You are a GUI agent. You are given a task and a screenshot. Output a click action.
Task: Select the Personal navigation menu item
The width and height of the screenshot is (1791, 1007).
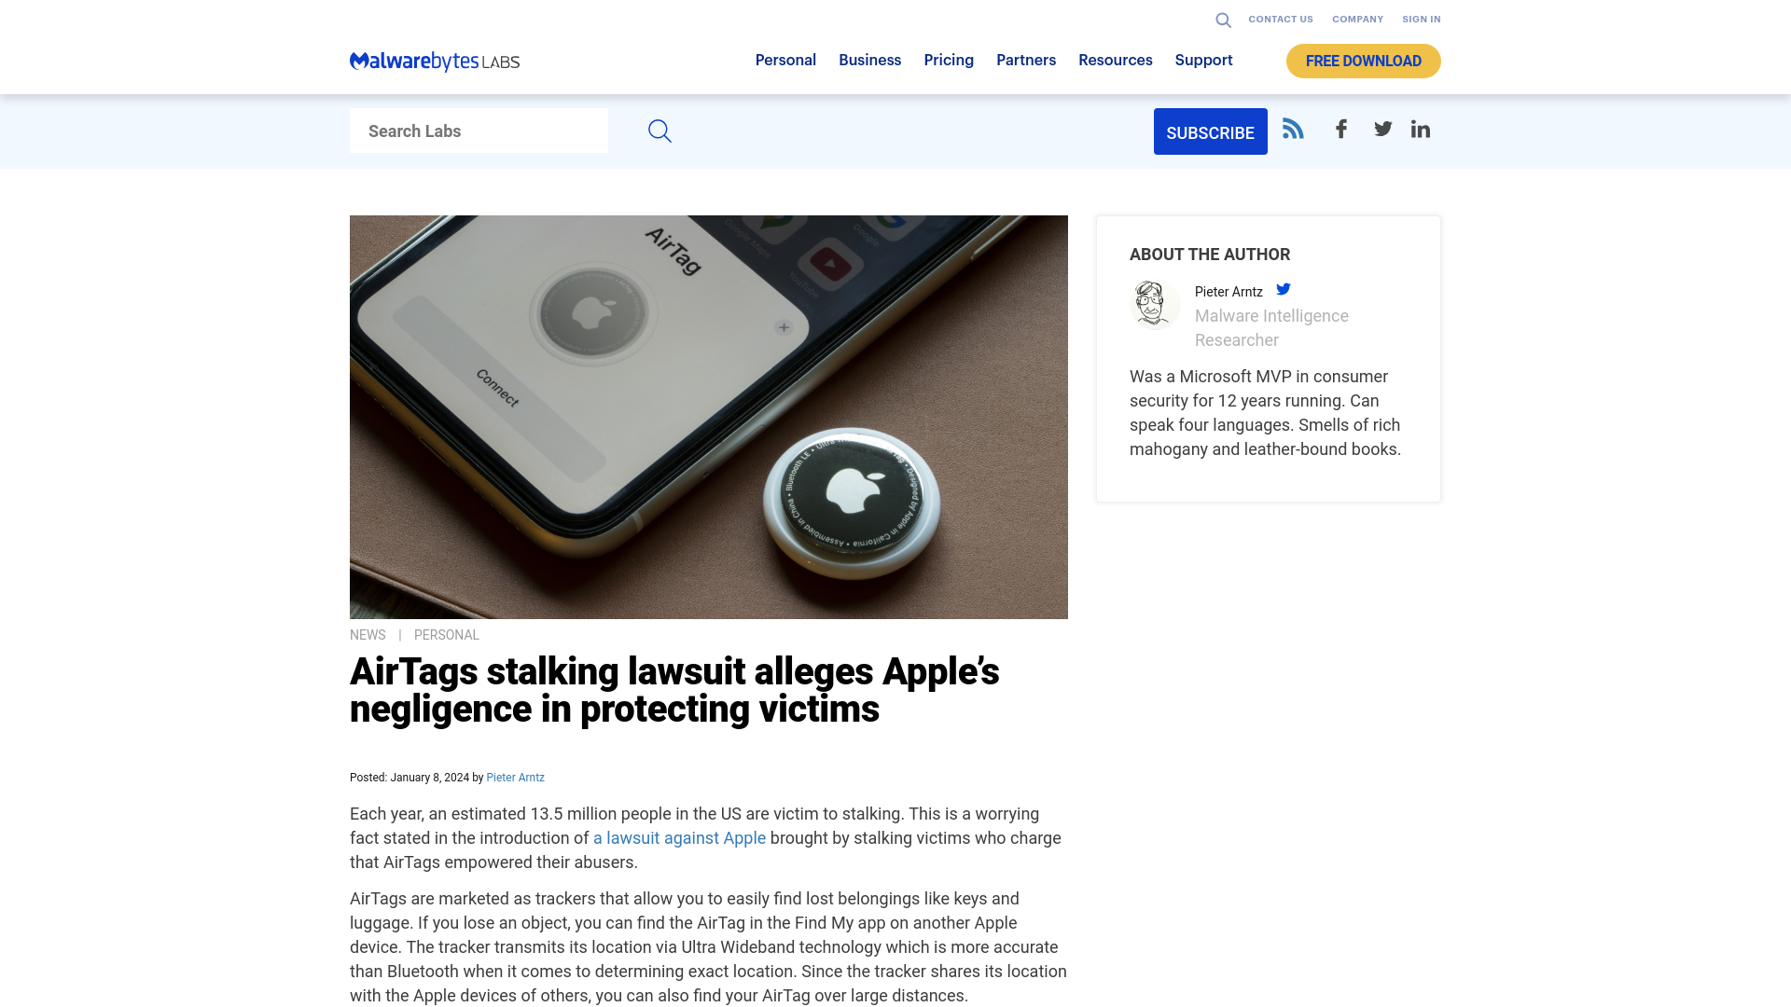tap(784, 59)
